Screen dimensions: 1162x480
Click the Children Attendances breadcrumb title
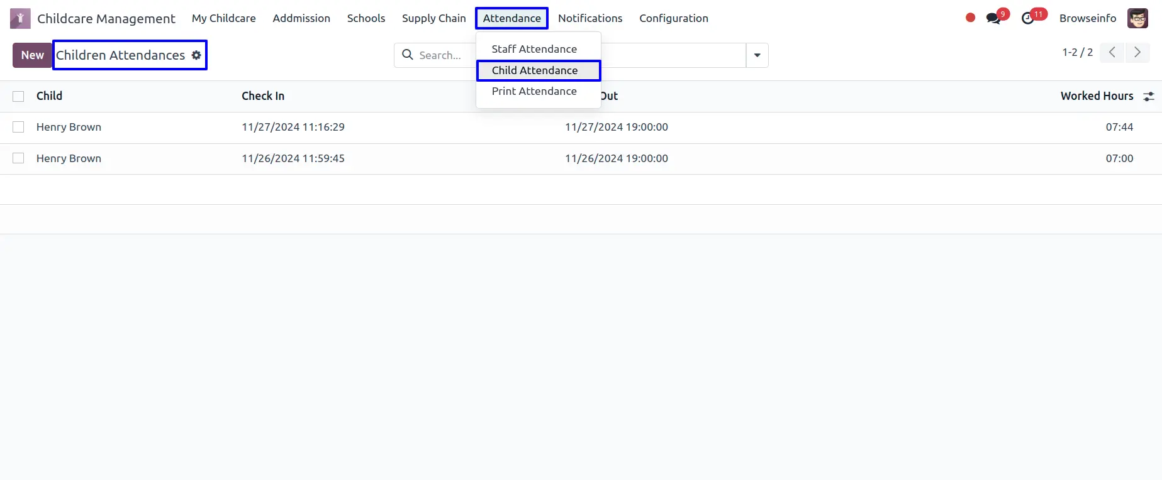coord(121,55)
